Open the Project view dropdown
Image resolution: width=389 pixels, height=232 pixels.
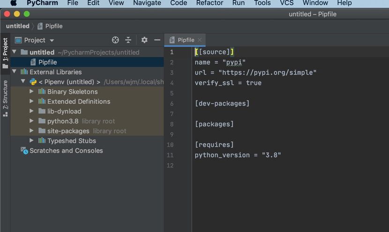coord(52,41)
